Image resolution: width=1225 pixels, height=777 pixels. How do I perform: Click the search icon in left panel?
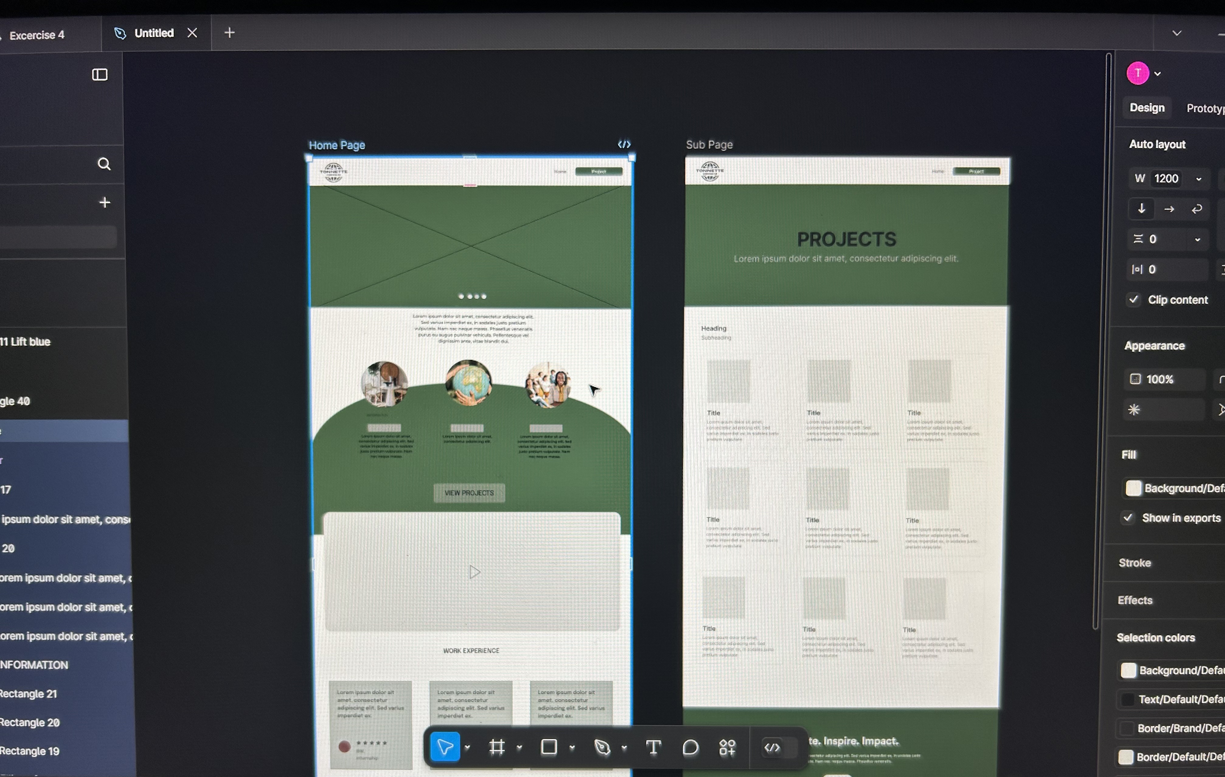point(104,164)
